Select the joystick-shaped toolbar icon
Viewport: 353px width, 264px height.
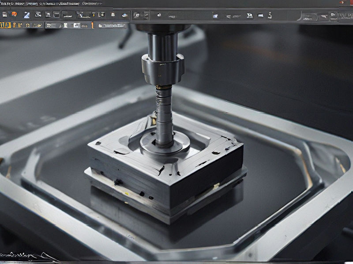[270, 15]
